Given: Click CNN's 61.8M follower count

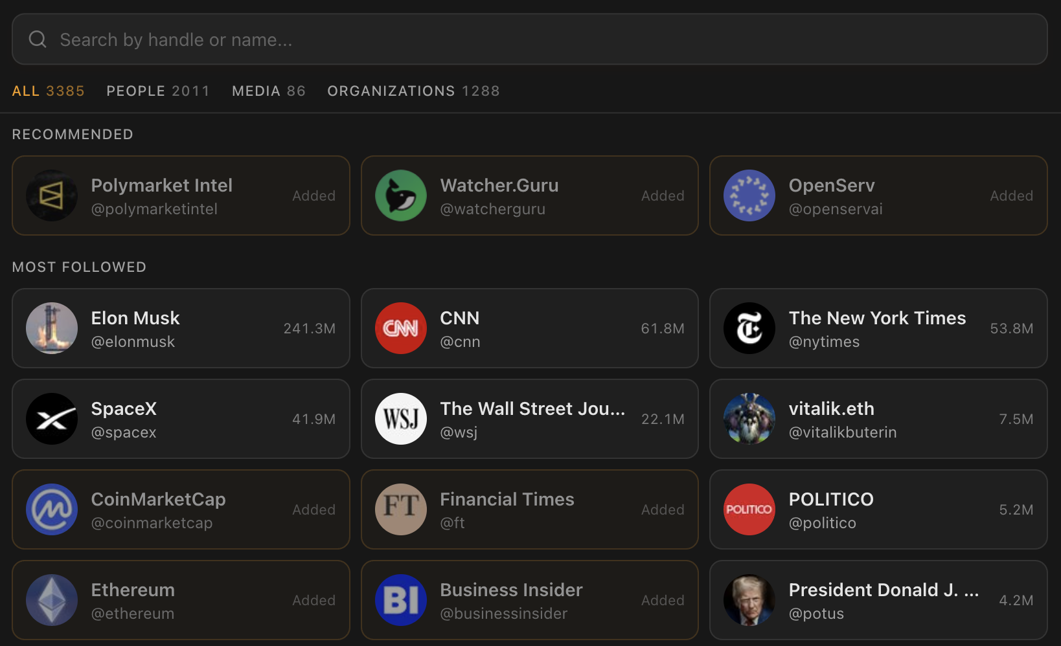Looking at the screenshot, I should pyautogui.click(x=663, y=328).
